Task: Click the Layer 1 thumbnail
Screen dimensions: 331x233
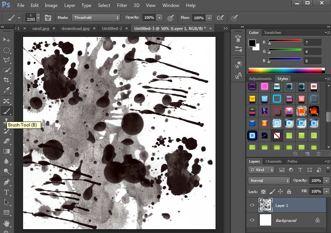Action: pos(266,205)
